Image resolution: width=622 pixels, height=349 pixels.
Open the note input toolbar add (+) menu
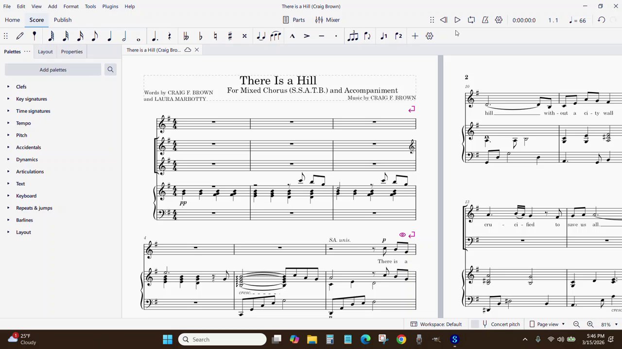415,36
